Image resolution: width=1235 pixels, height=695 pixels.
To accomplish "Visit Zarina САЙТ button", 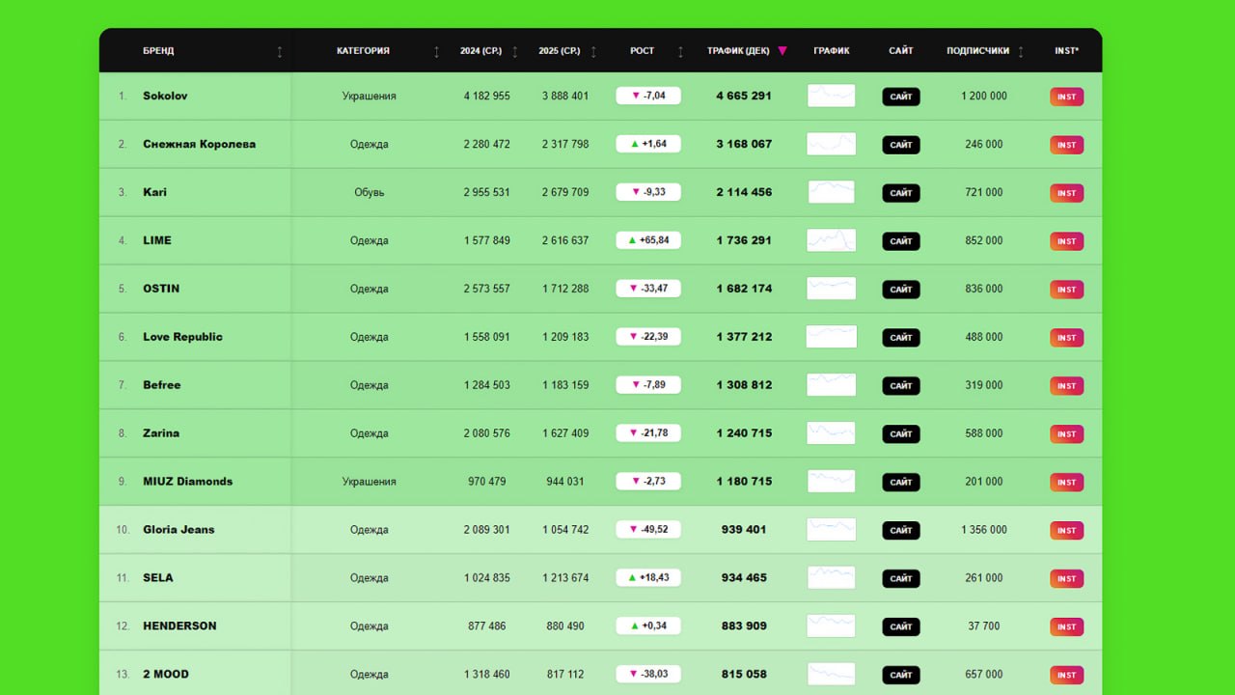I will tap(901, 434).
